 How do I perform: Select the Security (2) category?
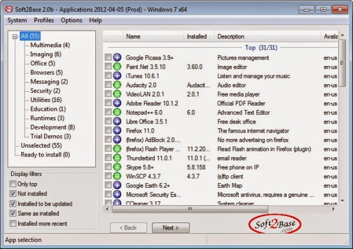coord(45,91)
